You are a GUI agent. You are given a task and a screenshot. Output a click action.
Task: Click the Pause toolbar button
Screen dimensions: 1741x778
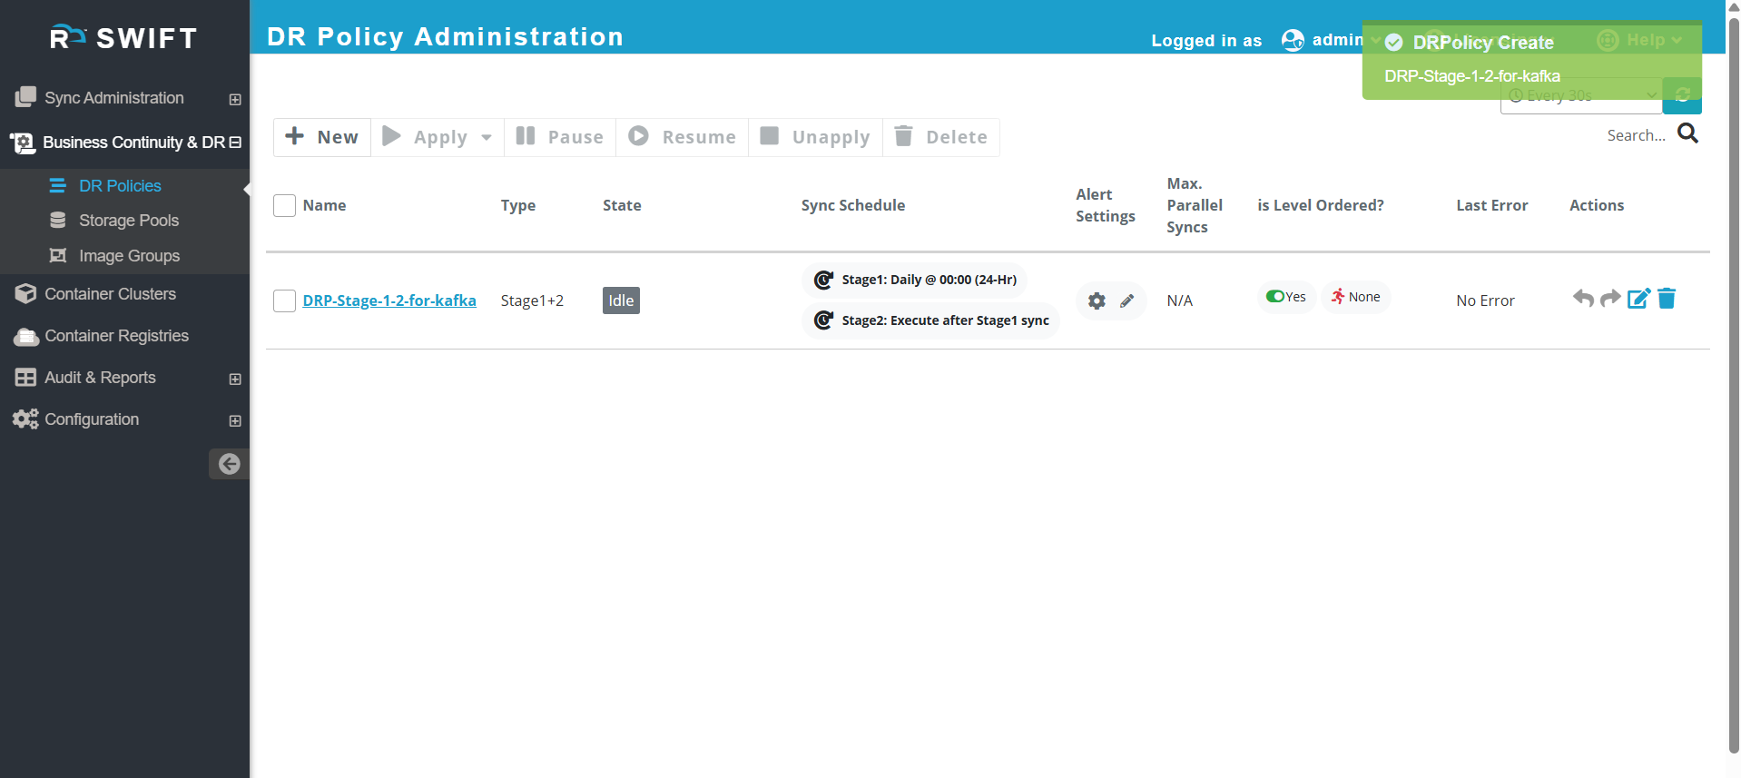[560, 137]
